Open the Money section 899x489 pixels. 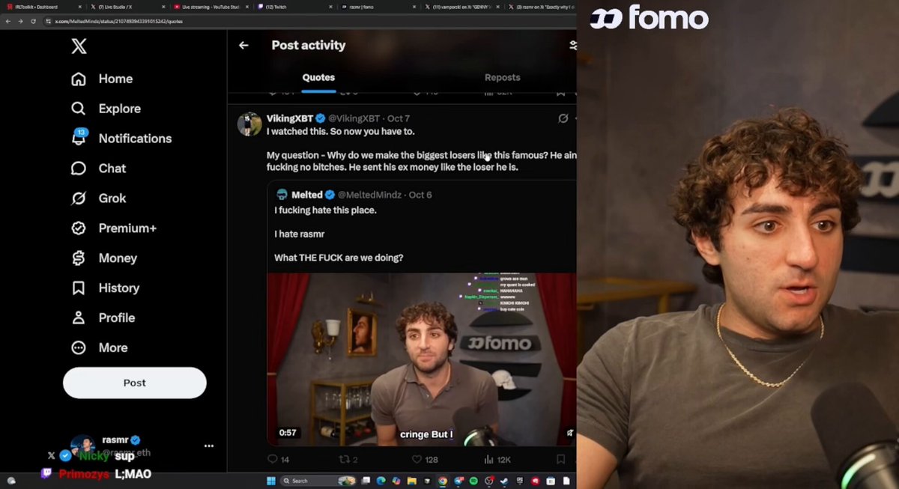(104, 258)
